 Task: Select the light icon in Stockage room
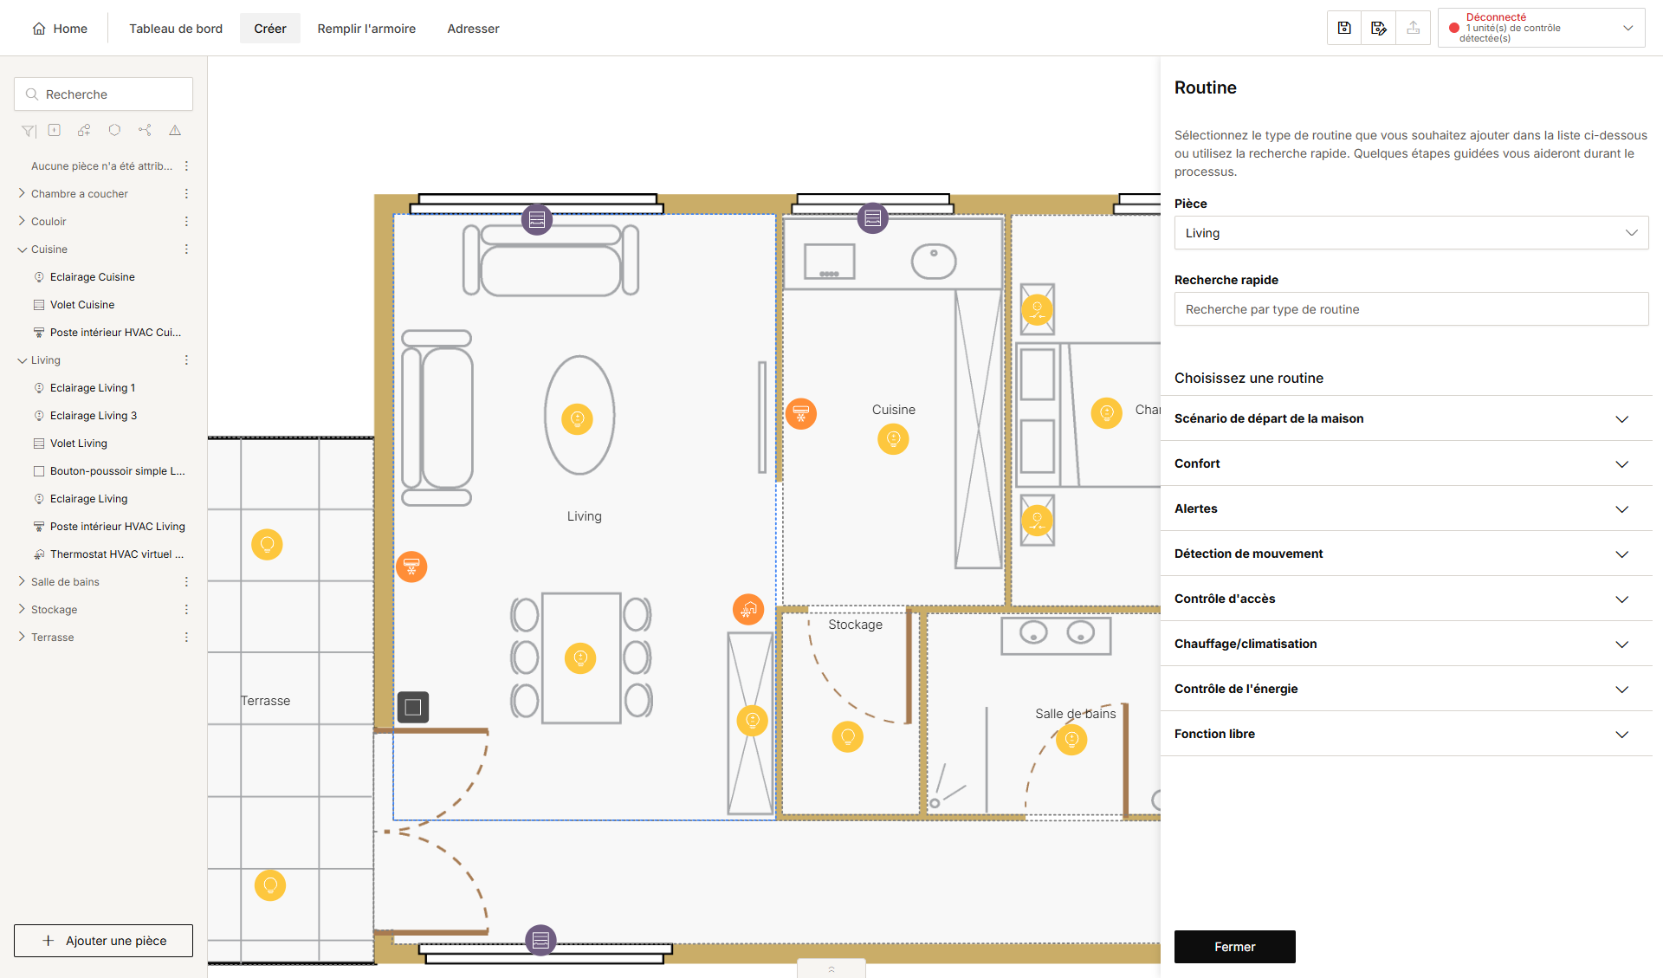coord(848,736)
